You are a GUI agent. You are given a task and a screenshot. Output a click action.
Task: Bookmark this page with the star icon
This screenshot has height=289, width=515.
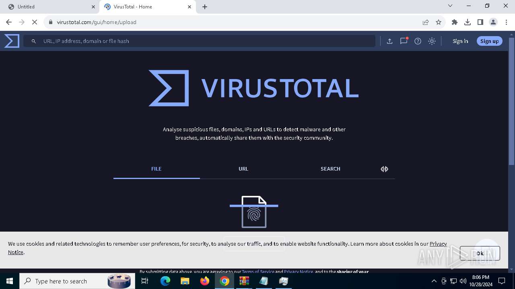point(439,22)
